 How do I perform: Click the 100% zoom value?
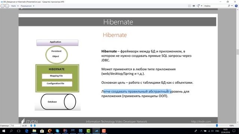coord(232,126)
